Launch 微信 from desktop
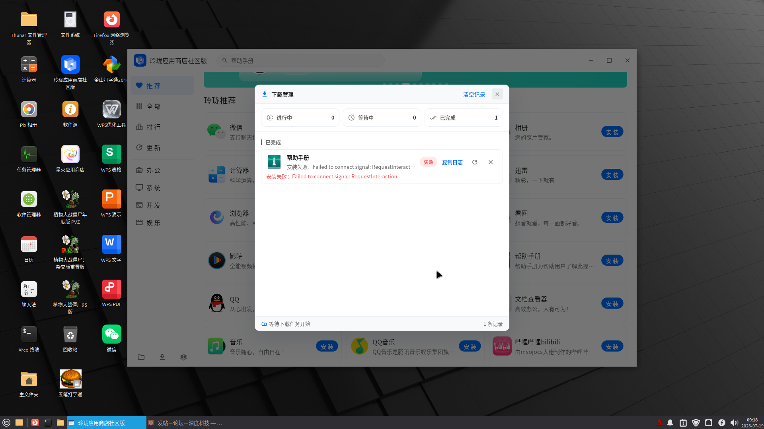This screenshot has width=764, height=429. (111, 339)
